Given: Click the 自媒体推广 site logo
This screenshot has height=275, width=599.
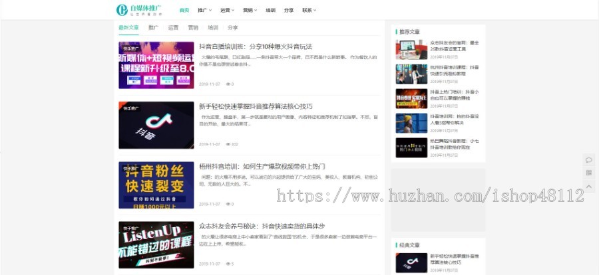Looking at the screenshot, I should pos(139,10).
